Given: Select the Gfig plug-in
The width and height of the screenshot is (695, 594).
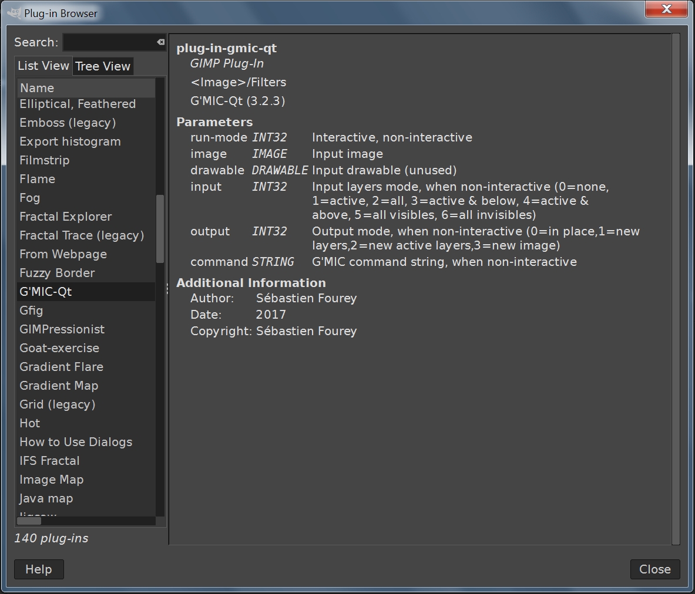Looking at the screenshot, I should click(x=86, y=310).
